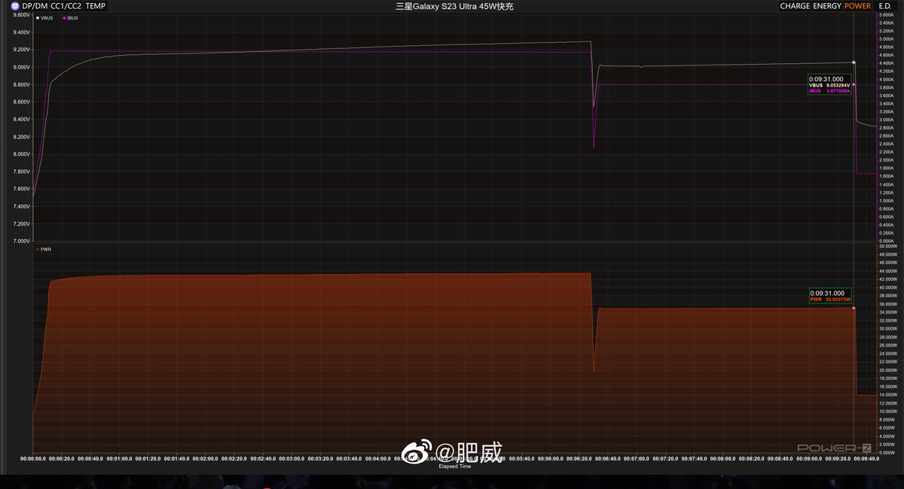Viewport: 904px width, 489px height.
Task: Click the VBUS 9.053284V tooltip reading
Action: point(829,85)
